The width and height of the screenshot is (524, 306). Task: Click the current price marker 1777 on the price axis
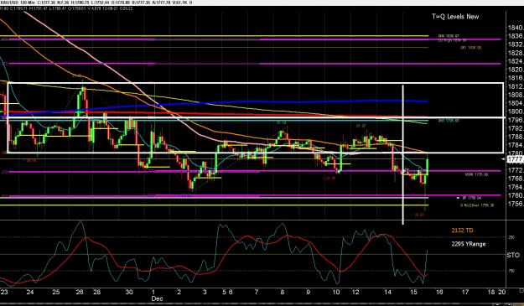[516, 159]
